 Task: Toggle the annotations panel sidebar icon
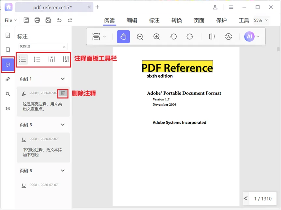coord(8,65)
